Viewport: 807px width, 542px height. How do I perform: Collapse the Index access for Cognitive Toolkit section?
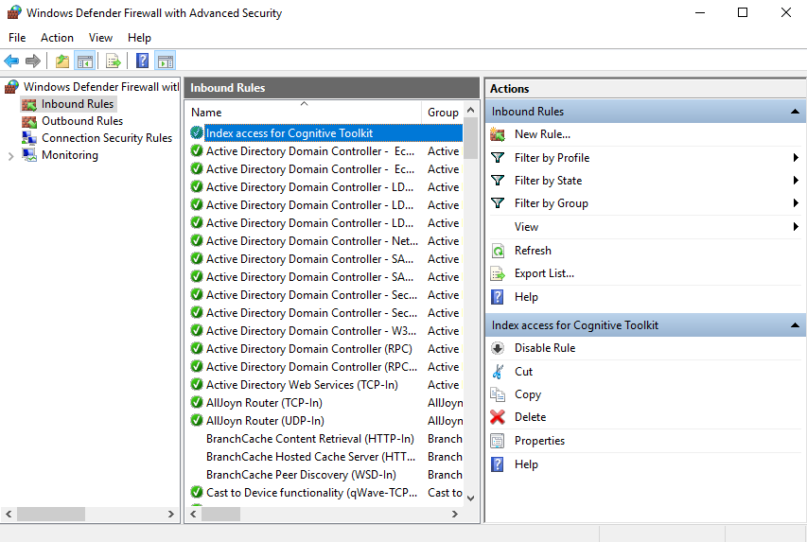click(x=795, y=325)
